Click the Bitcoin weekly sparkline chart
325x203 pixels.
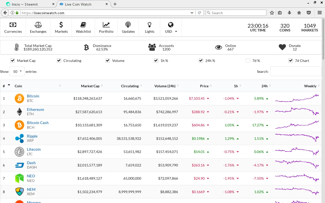pos(297,98)
